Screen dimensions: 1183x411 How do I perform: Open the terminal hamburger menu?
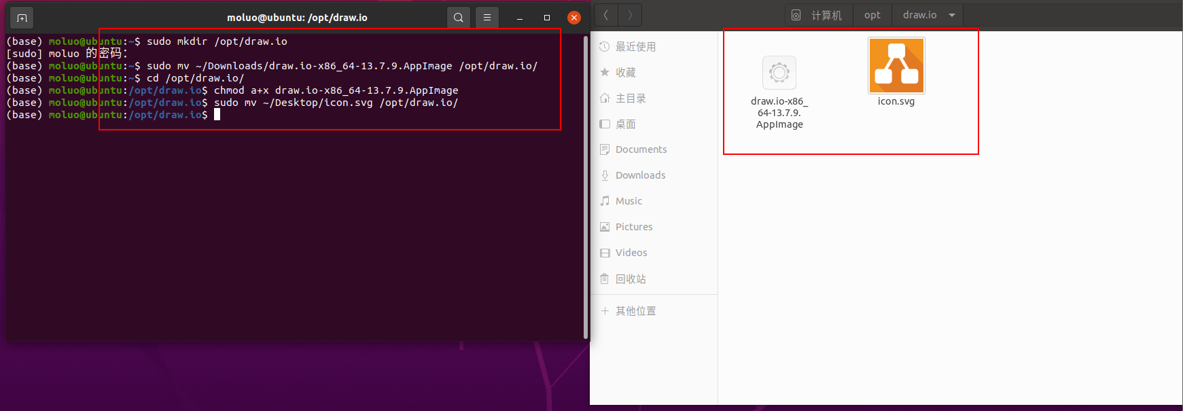487,18
